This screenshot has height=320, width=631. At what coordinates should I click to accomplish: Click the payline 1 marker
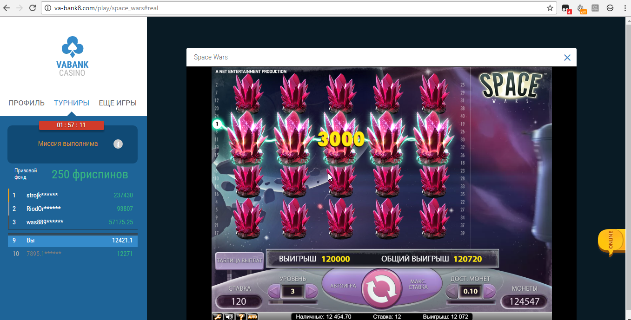pyautogui.click(x=217, y=124)
